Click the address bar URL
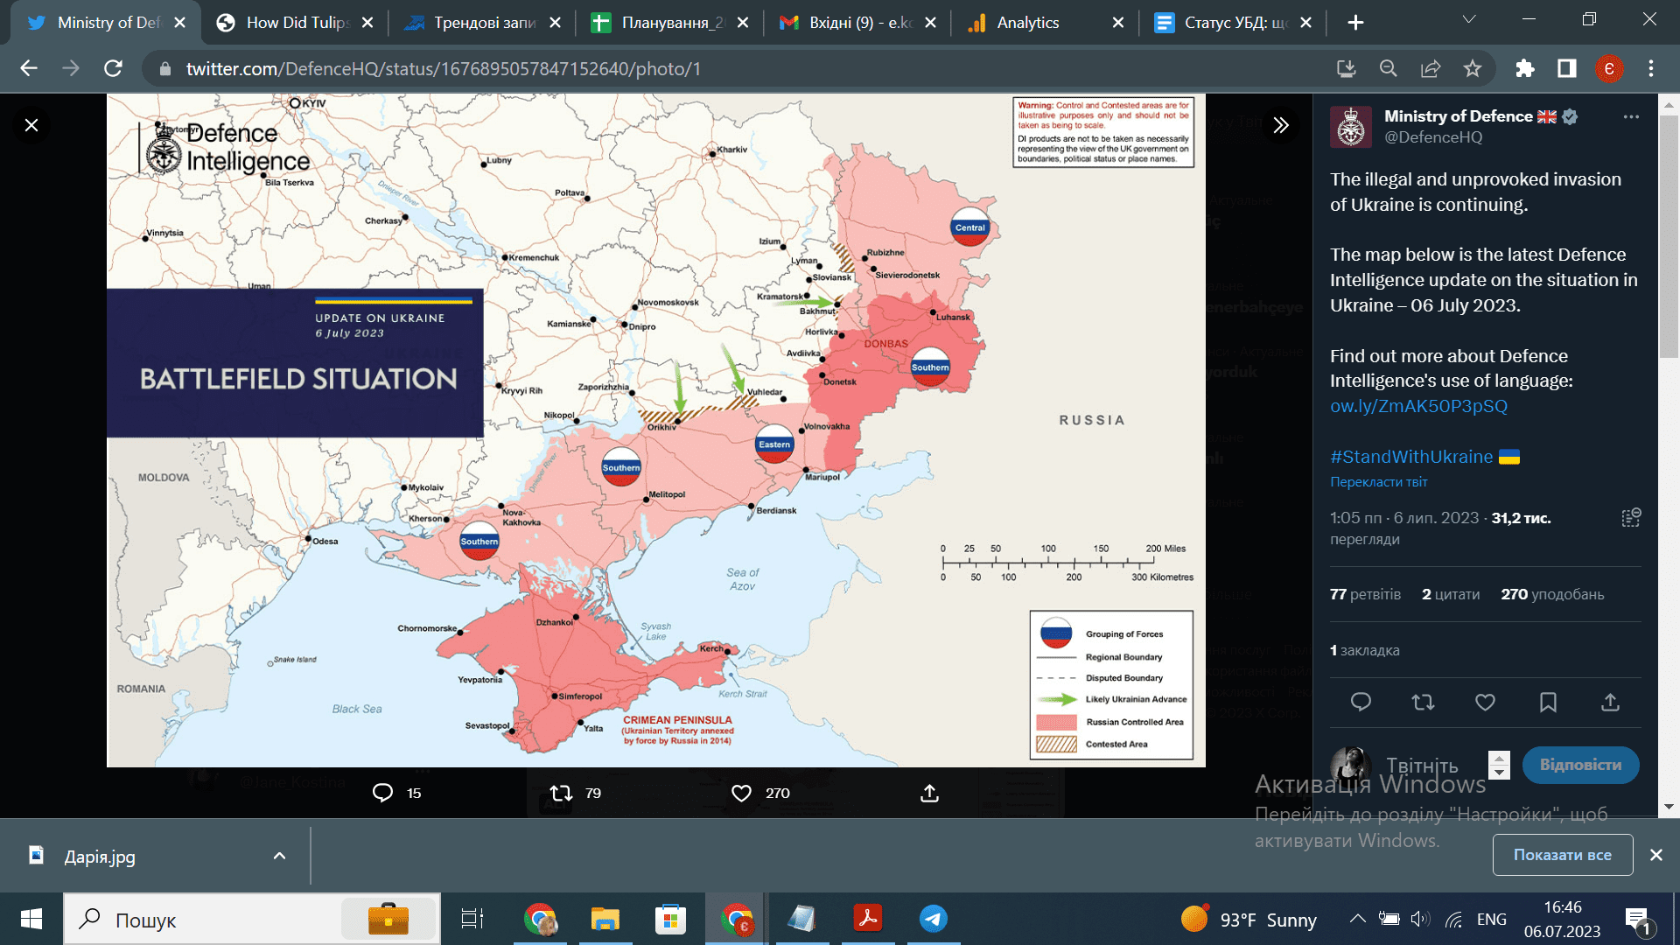This screenshot has width=1680, height=945. pos(443,69)
